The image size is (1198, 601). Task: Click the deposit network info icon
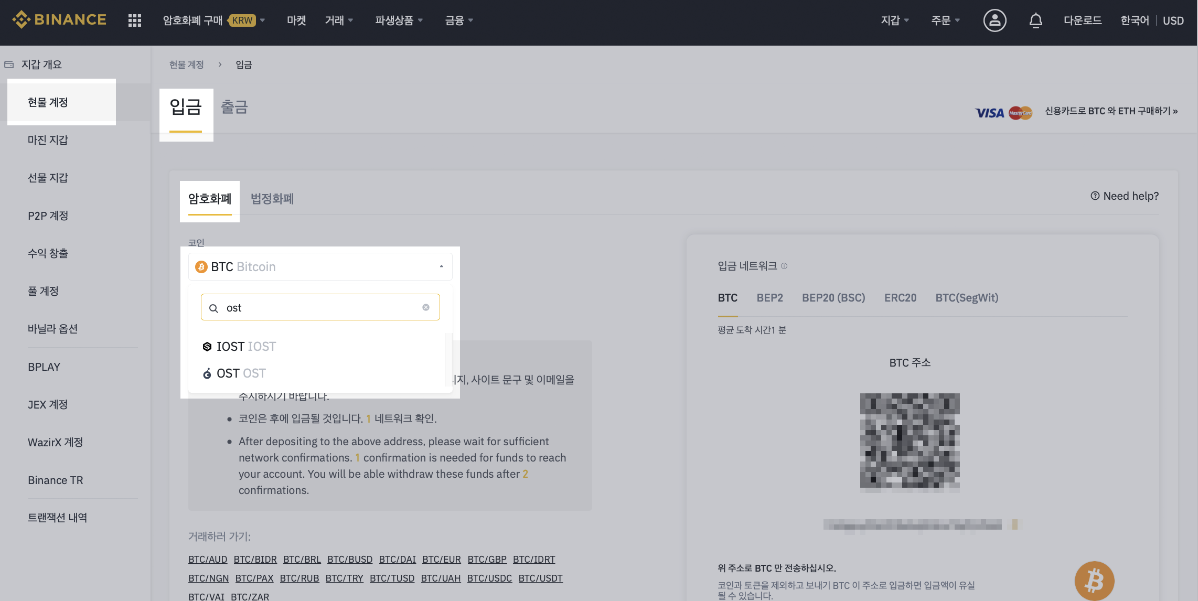(x=784, y=266)
